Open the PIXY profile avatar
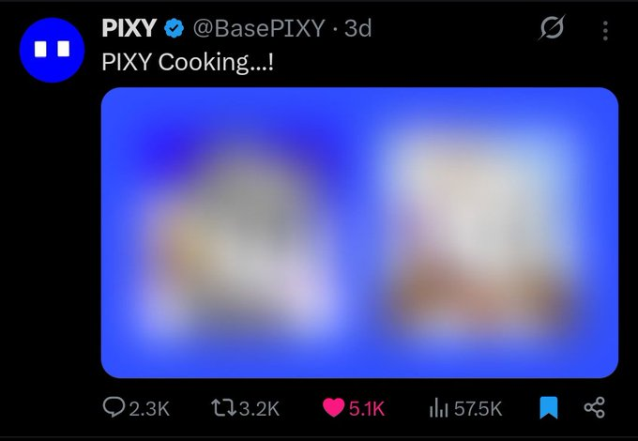 52,50
